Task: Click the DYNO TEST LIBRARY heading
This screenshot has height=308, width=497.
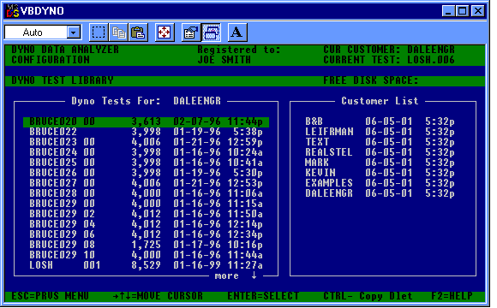Action: point(63,80)
